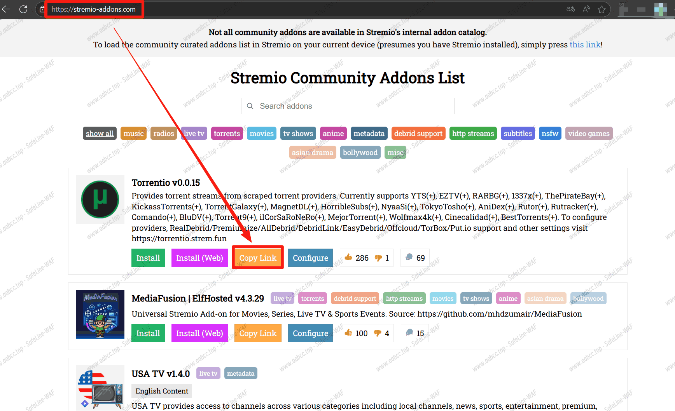Filter addons by 'anime' tag
The image size is (675, 411).
pos(333,133)
